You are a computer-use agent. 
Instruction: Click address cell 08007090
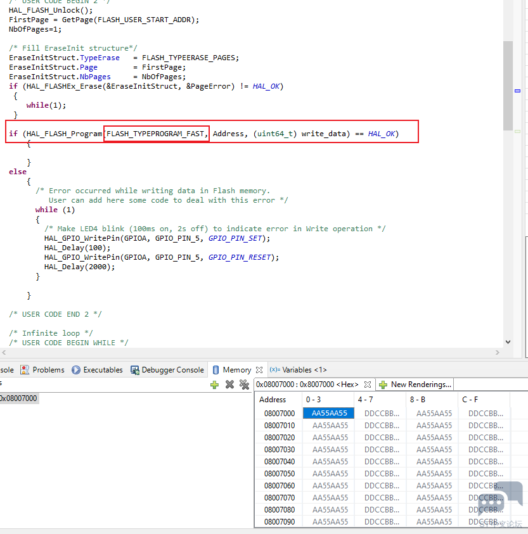coord(279,522)
